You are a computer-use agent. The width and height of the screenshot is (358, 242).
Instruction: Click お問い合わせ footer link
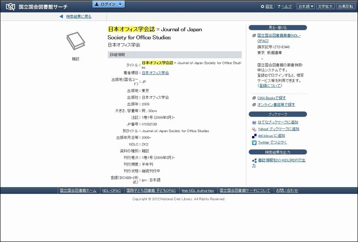click(287, 190)
